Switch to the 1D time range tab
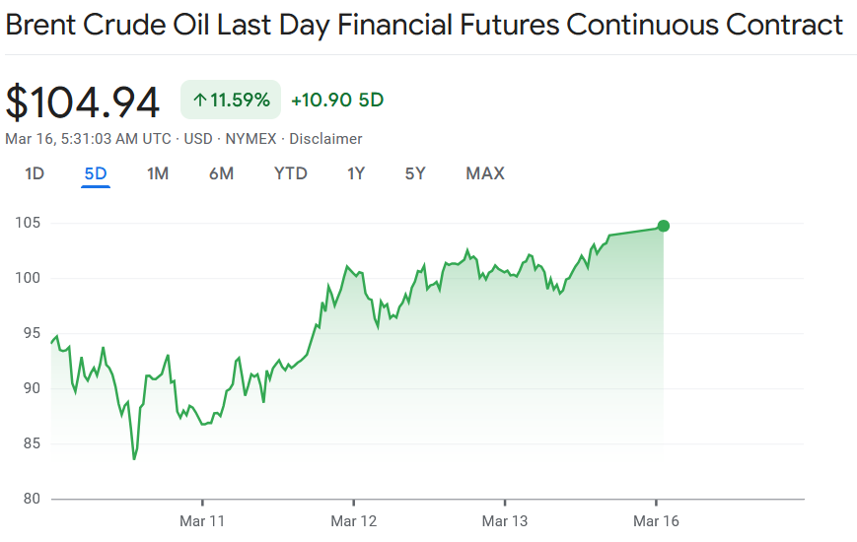 pyautogui.click(x=35, y=174)
